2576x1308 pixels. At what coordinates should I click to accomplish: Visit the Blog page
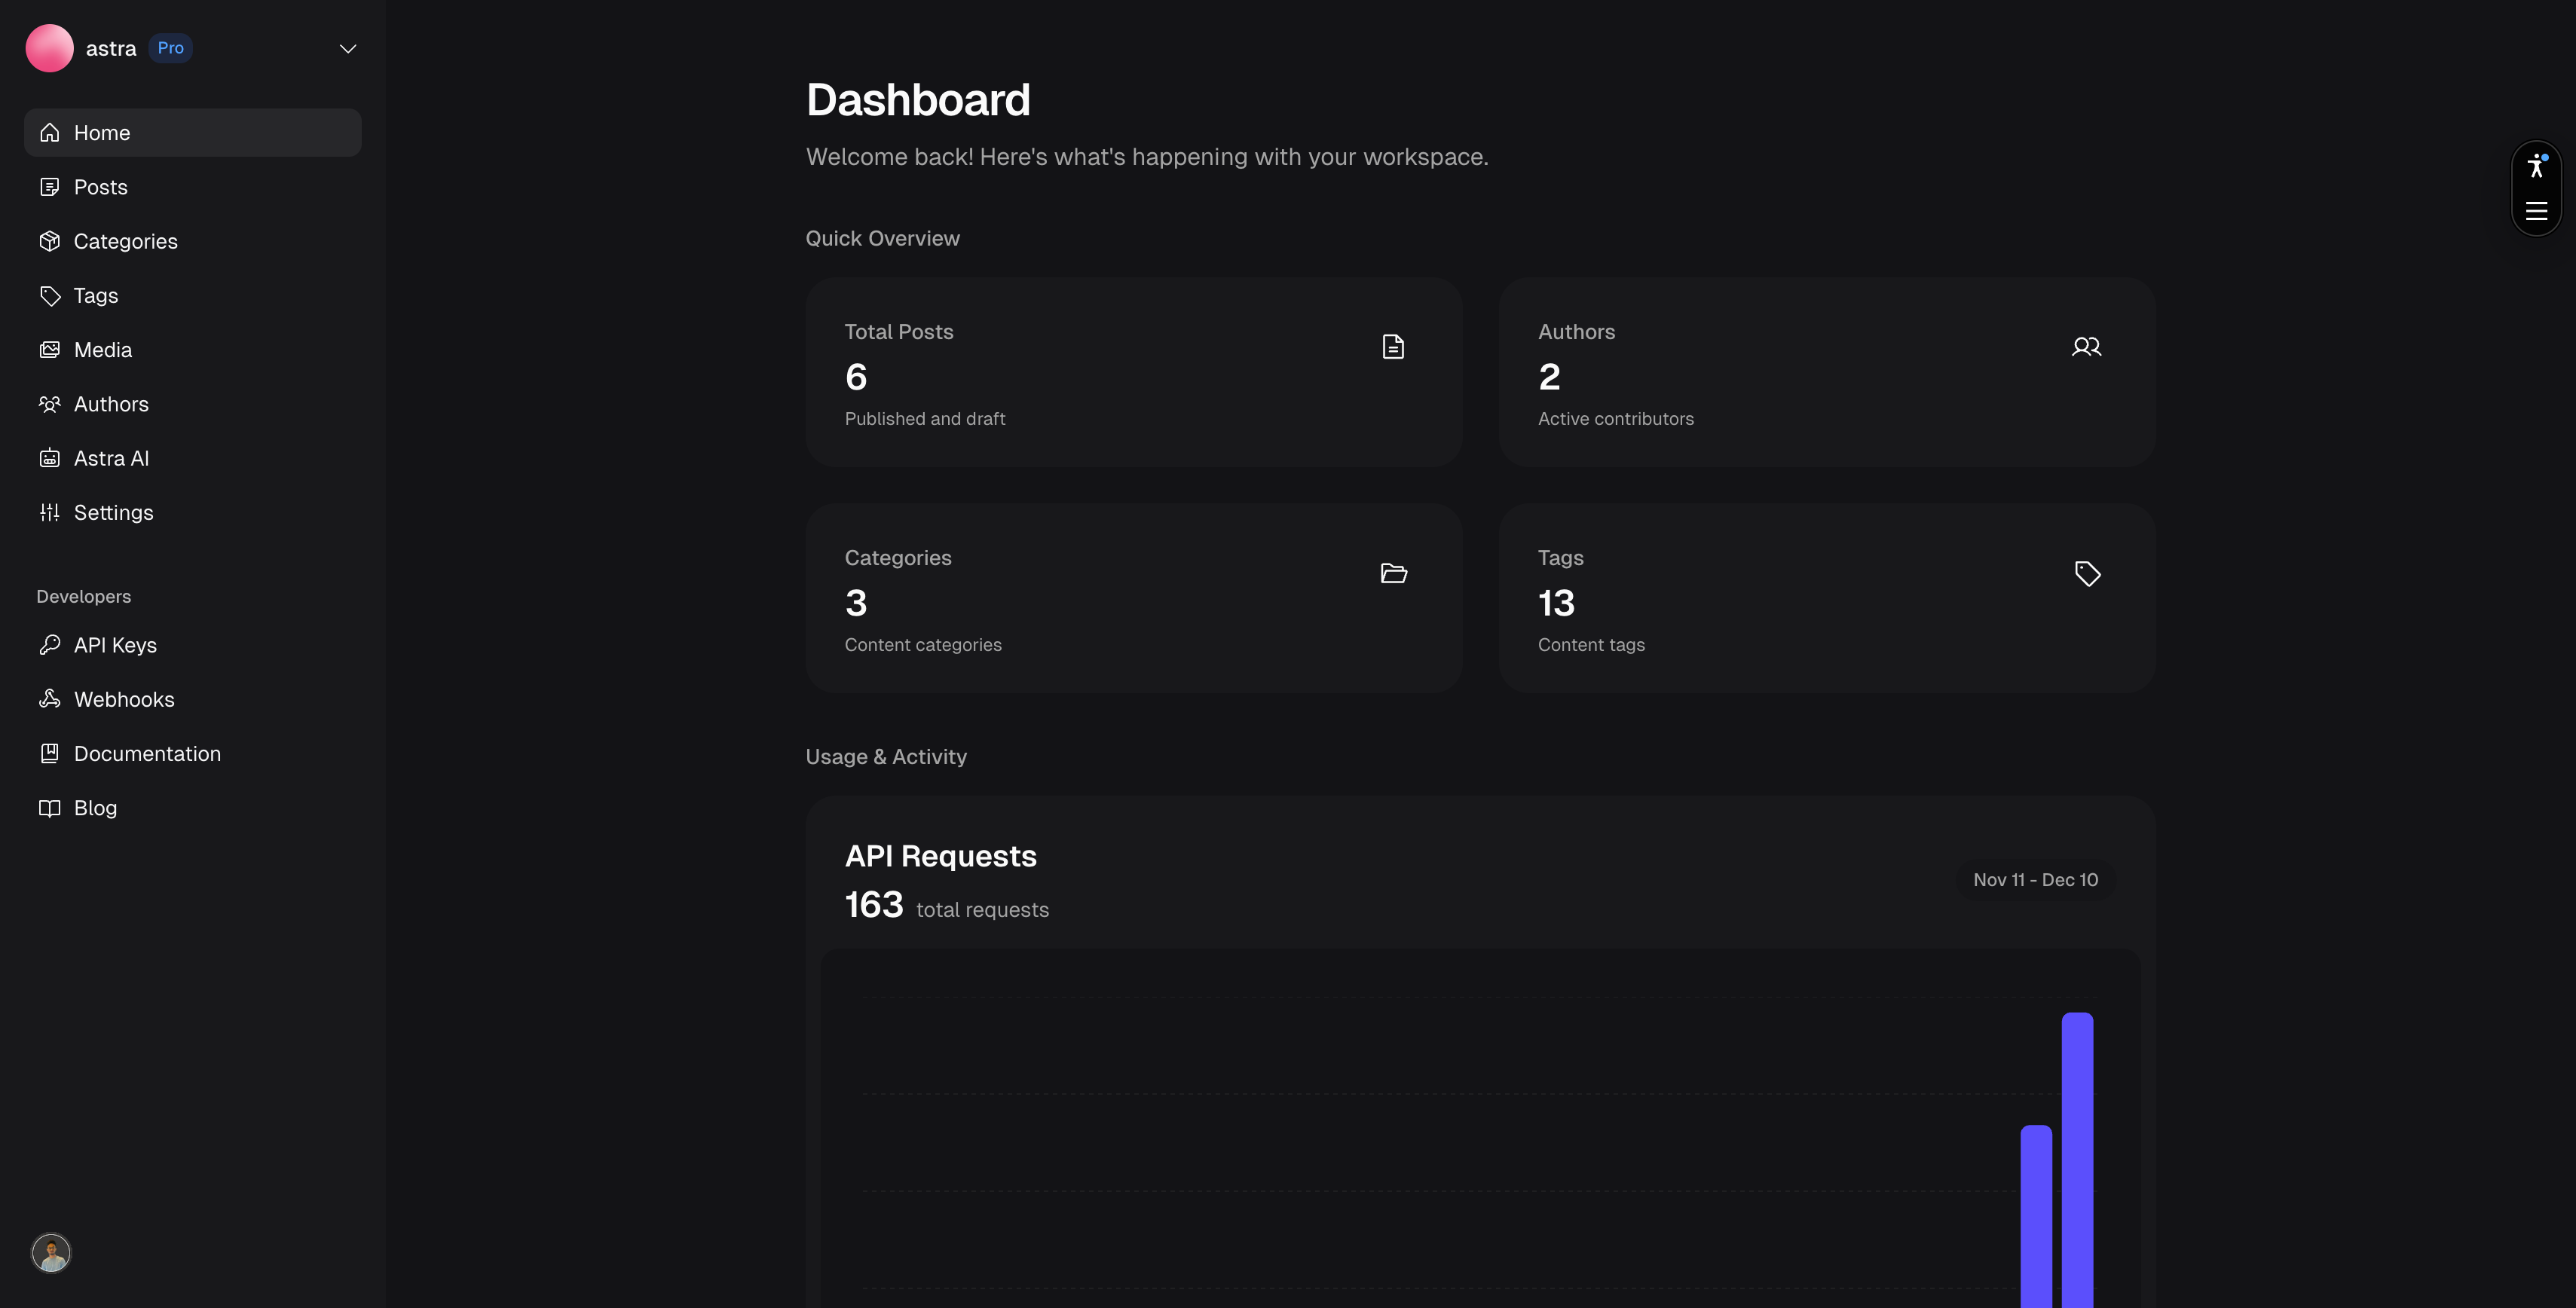pos(95,808)
